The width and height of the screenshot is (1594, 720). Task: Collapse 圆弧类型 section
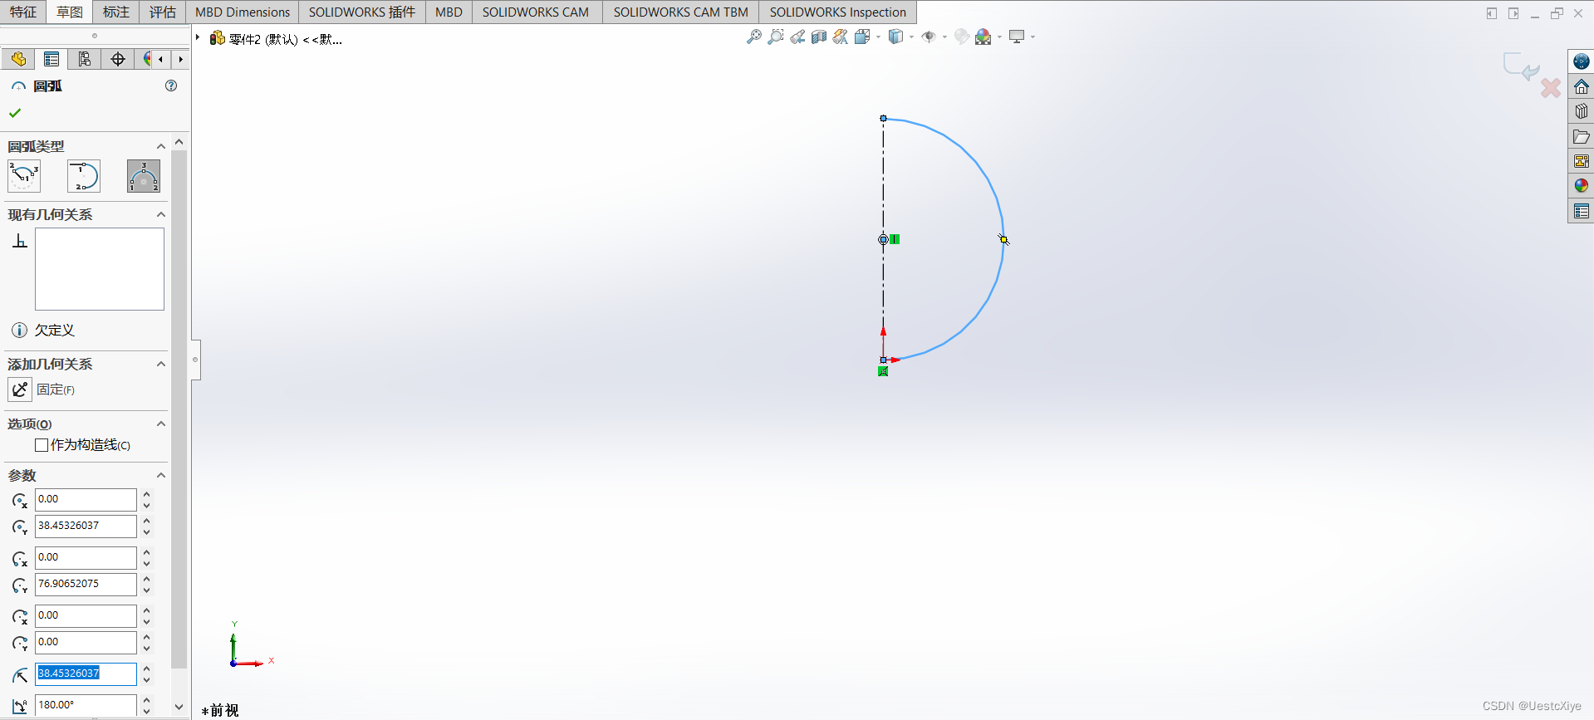point(161,146)
